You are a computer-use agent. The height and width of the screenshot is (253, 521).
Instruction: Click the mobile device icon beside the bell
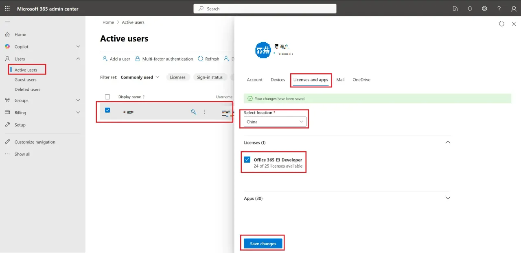(x=455, y=9)
